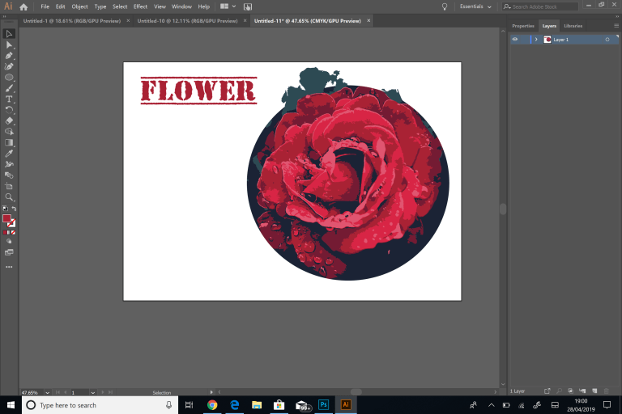Change the screen mode
Screen dimensions: 622x414
9,252
